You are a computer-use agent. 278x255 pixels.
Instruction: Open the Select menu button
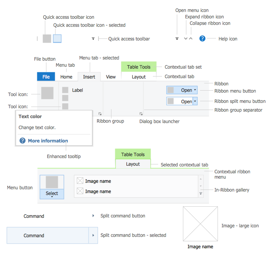(52, 193)
